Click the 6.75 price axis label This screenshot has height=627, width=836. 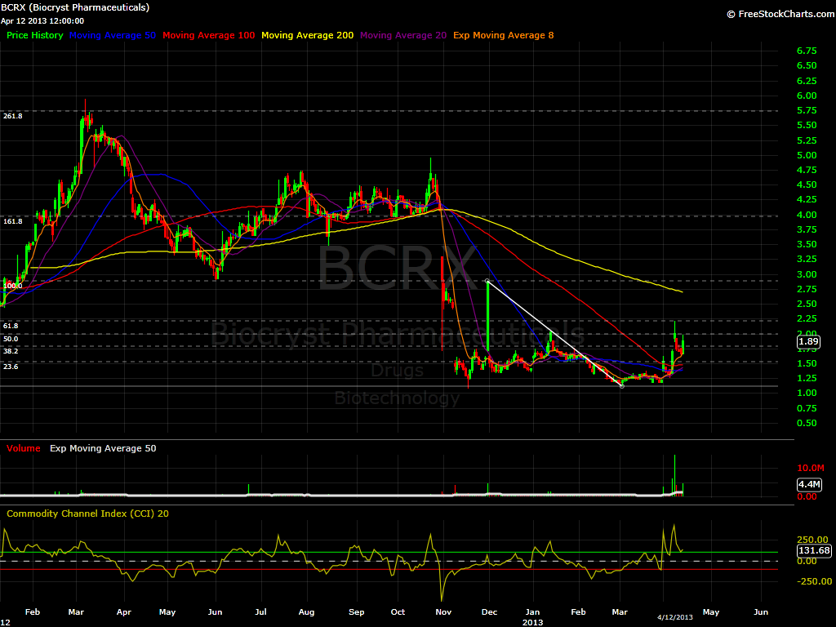click(807, 51)
